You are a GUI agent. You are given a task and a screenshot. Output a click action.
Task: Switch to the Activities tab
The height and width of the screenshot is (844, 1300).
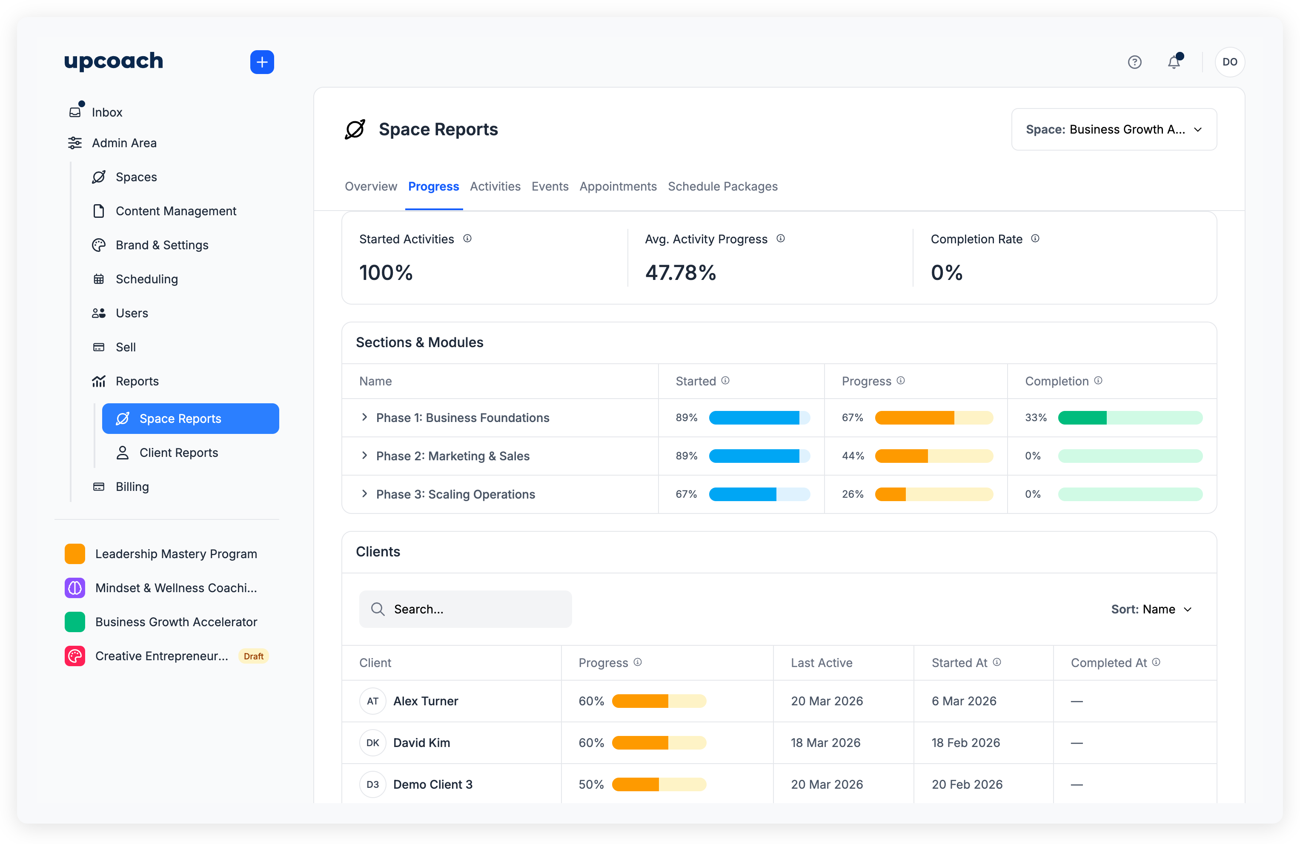(495, 186)
